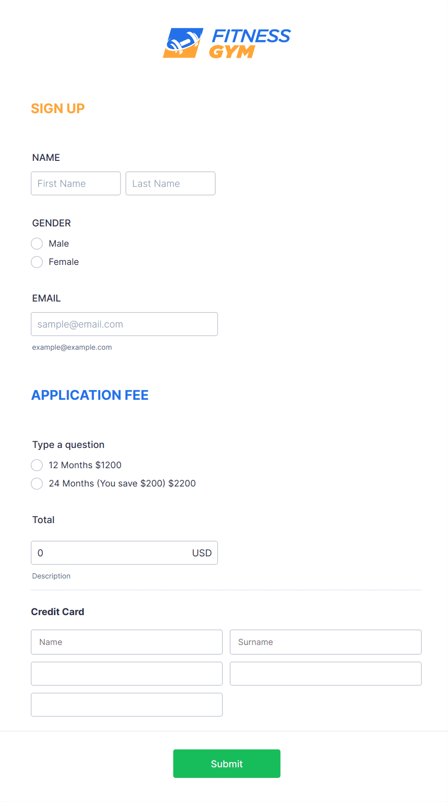Click the example@example.com hint text

point(72,347)
